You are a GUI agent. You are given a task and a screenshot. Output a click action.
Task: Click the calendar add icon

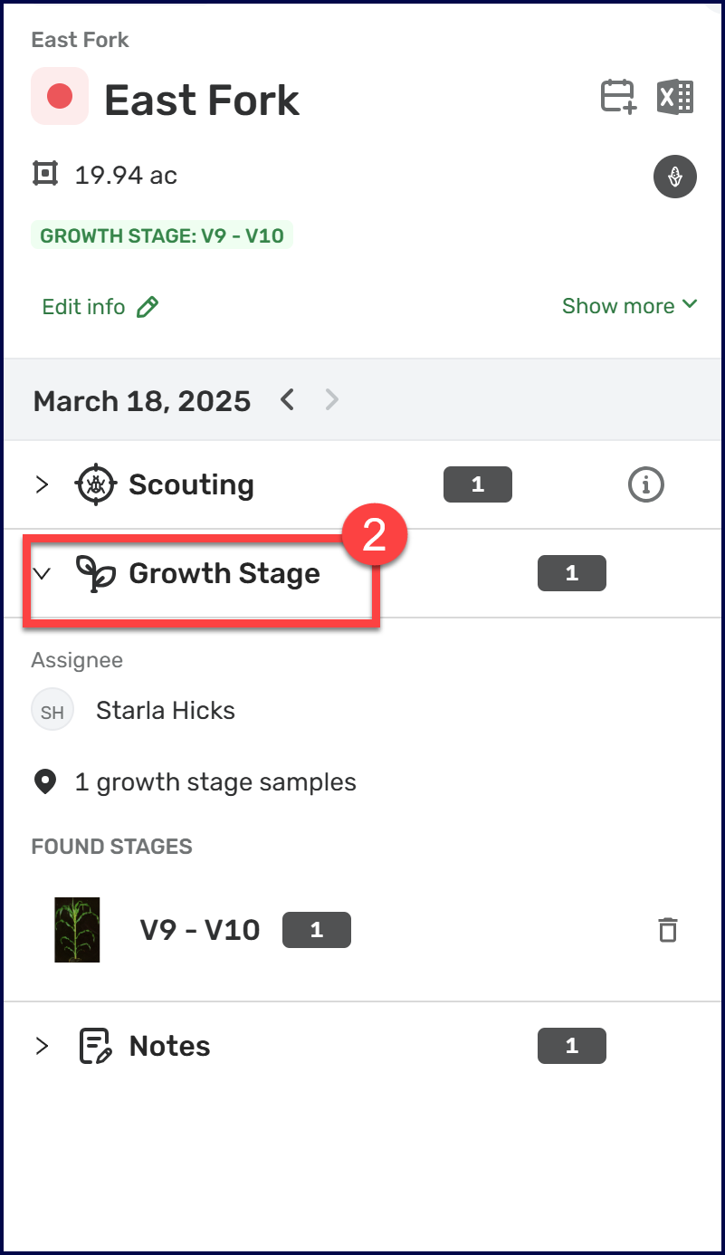(619, 97)
